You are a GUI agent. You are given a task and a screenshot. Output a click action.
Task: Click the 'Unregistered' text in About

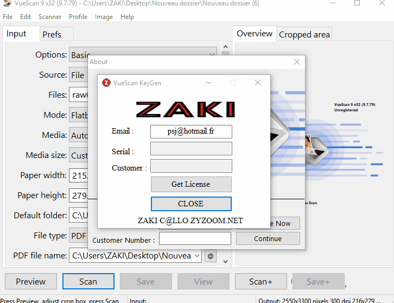coord(346,110)
